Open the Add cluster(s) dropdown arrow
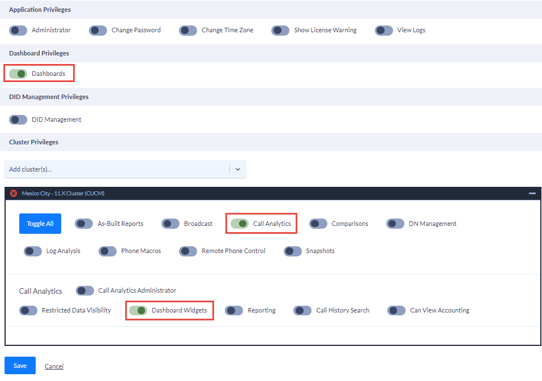The height and width of the screenshot is (381, 542). 238,169
